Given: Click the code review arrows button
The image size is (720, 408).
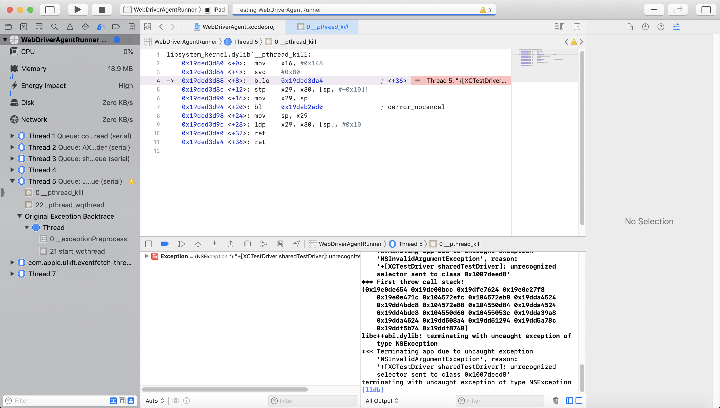Looking at the screenshot, I should (677, 10).
